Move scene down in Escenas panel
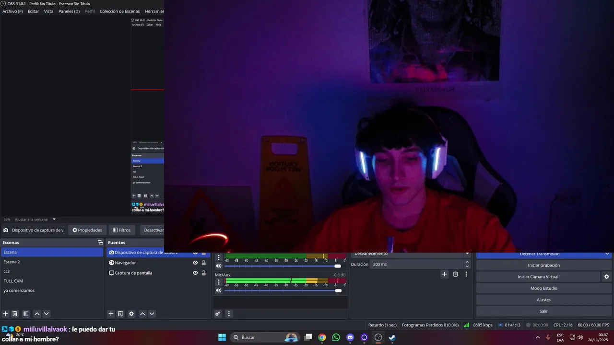 [x=47, y=314]
